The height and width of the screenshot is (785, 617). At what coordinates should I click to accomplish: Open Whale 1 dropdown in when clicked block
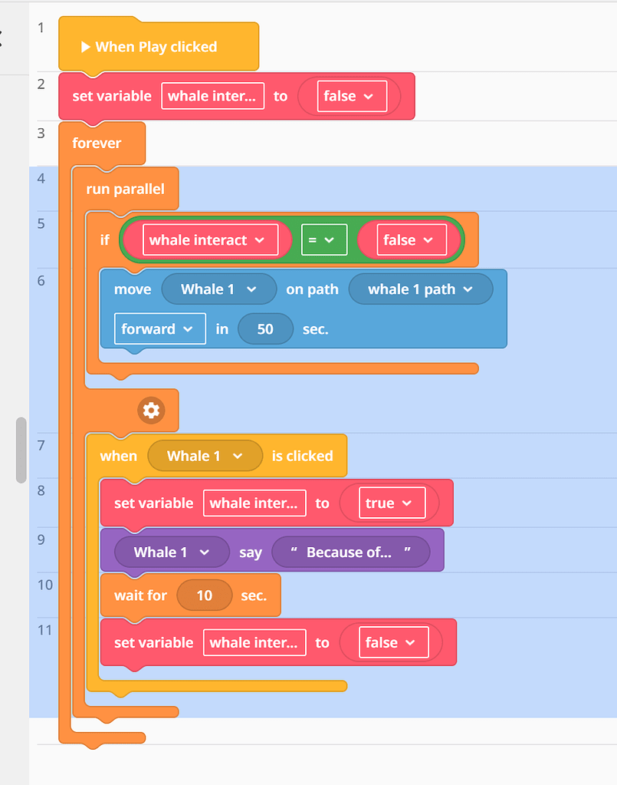tap(204, 455)
